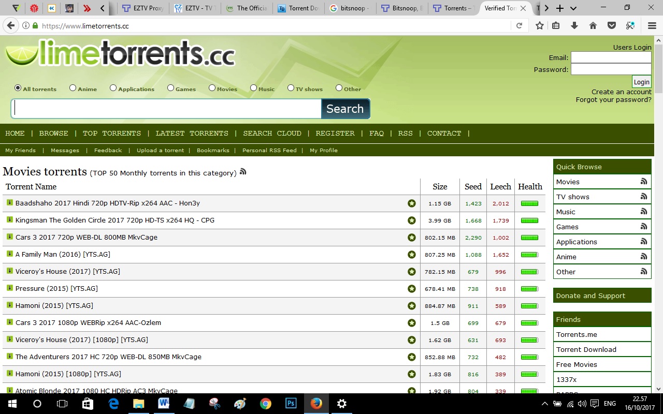Click the RSS icon next to Applications in Quick Browse
This screenshot has width=663, height=414.
tap(644, 242)
